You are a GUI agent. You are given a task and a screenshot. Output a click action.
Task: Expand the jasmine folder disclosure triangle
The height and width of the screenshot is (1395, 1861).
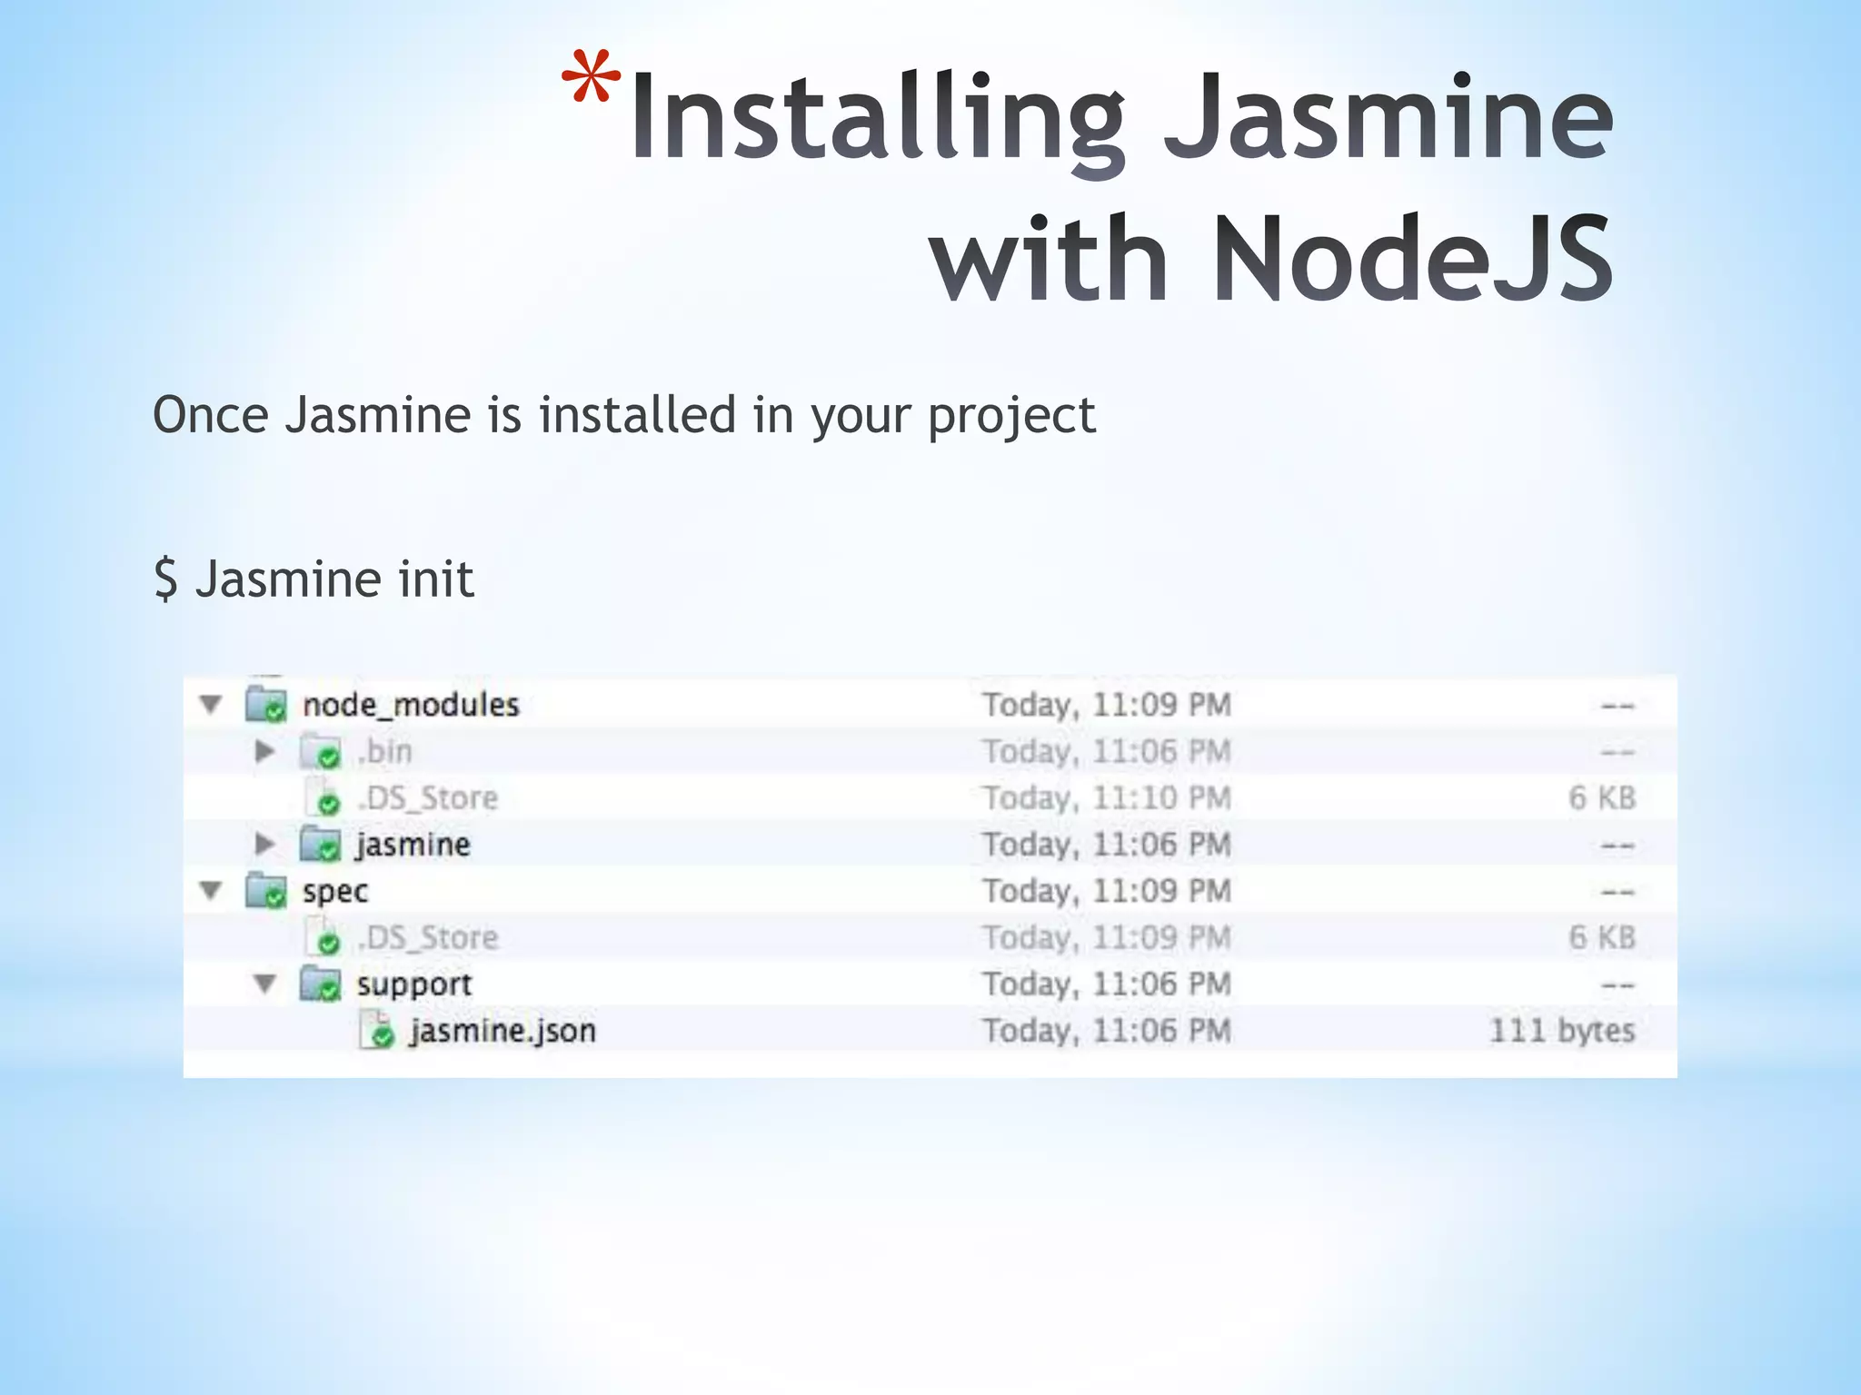265,844
